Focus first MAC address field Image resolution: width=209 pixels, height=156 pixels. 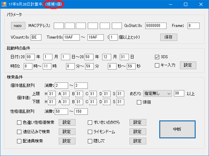59,26
